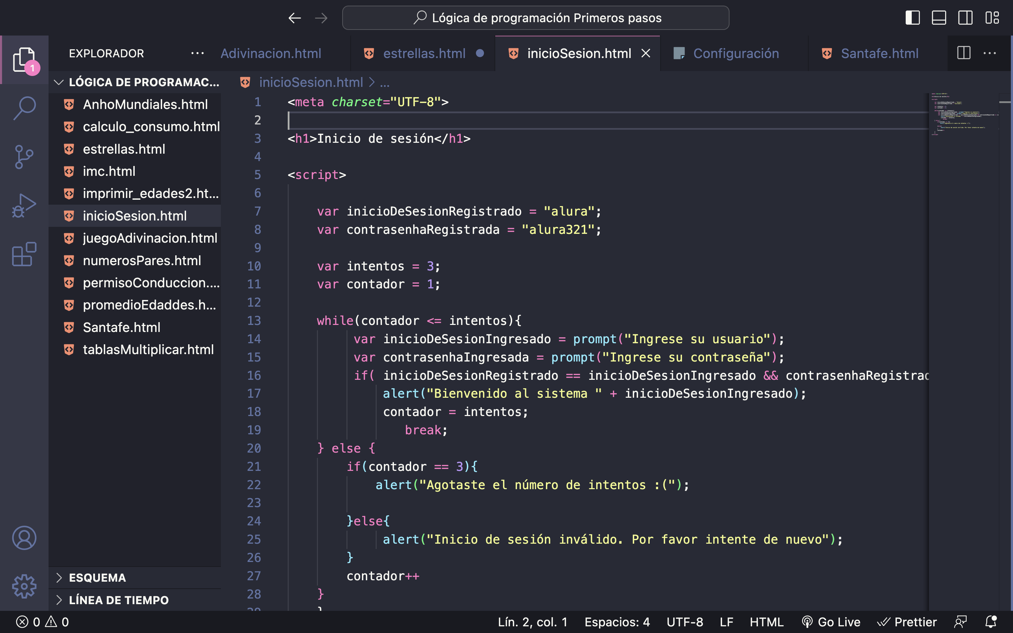Click the Prettier status item

[x=907, y=622]
